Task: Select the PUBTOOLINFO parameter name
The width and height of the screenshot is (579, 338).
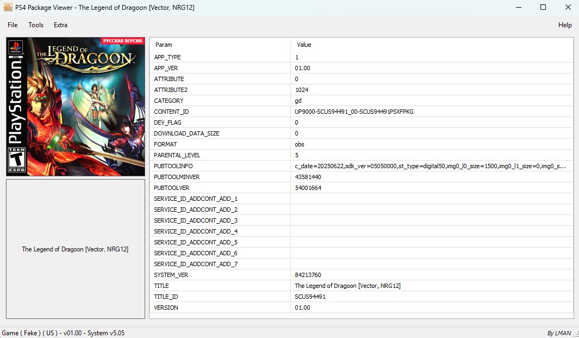Action: [x=173, y=166]
